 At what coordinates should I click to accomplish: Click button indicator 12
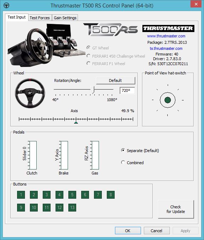click(x=59, y=208)
